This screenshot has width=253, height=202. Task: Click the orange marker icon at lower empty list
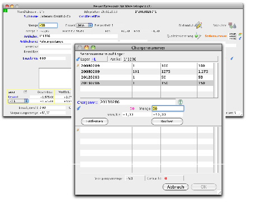(78, 130)
